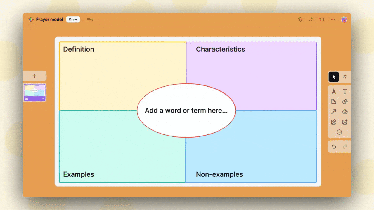
Task: Click the add image tool
Action: click(x=345, y=122)
